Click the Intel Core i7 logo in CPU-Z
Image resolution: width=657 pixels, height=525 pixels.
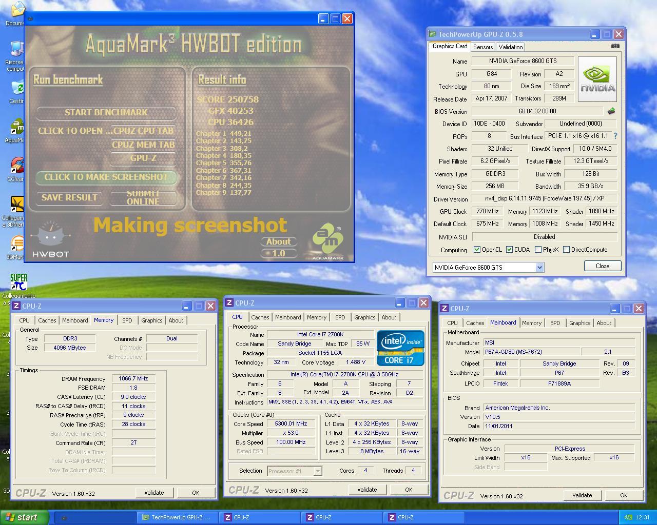400,348
